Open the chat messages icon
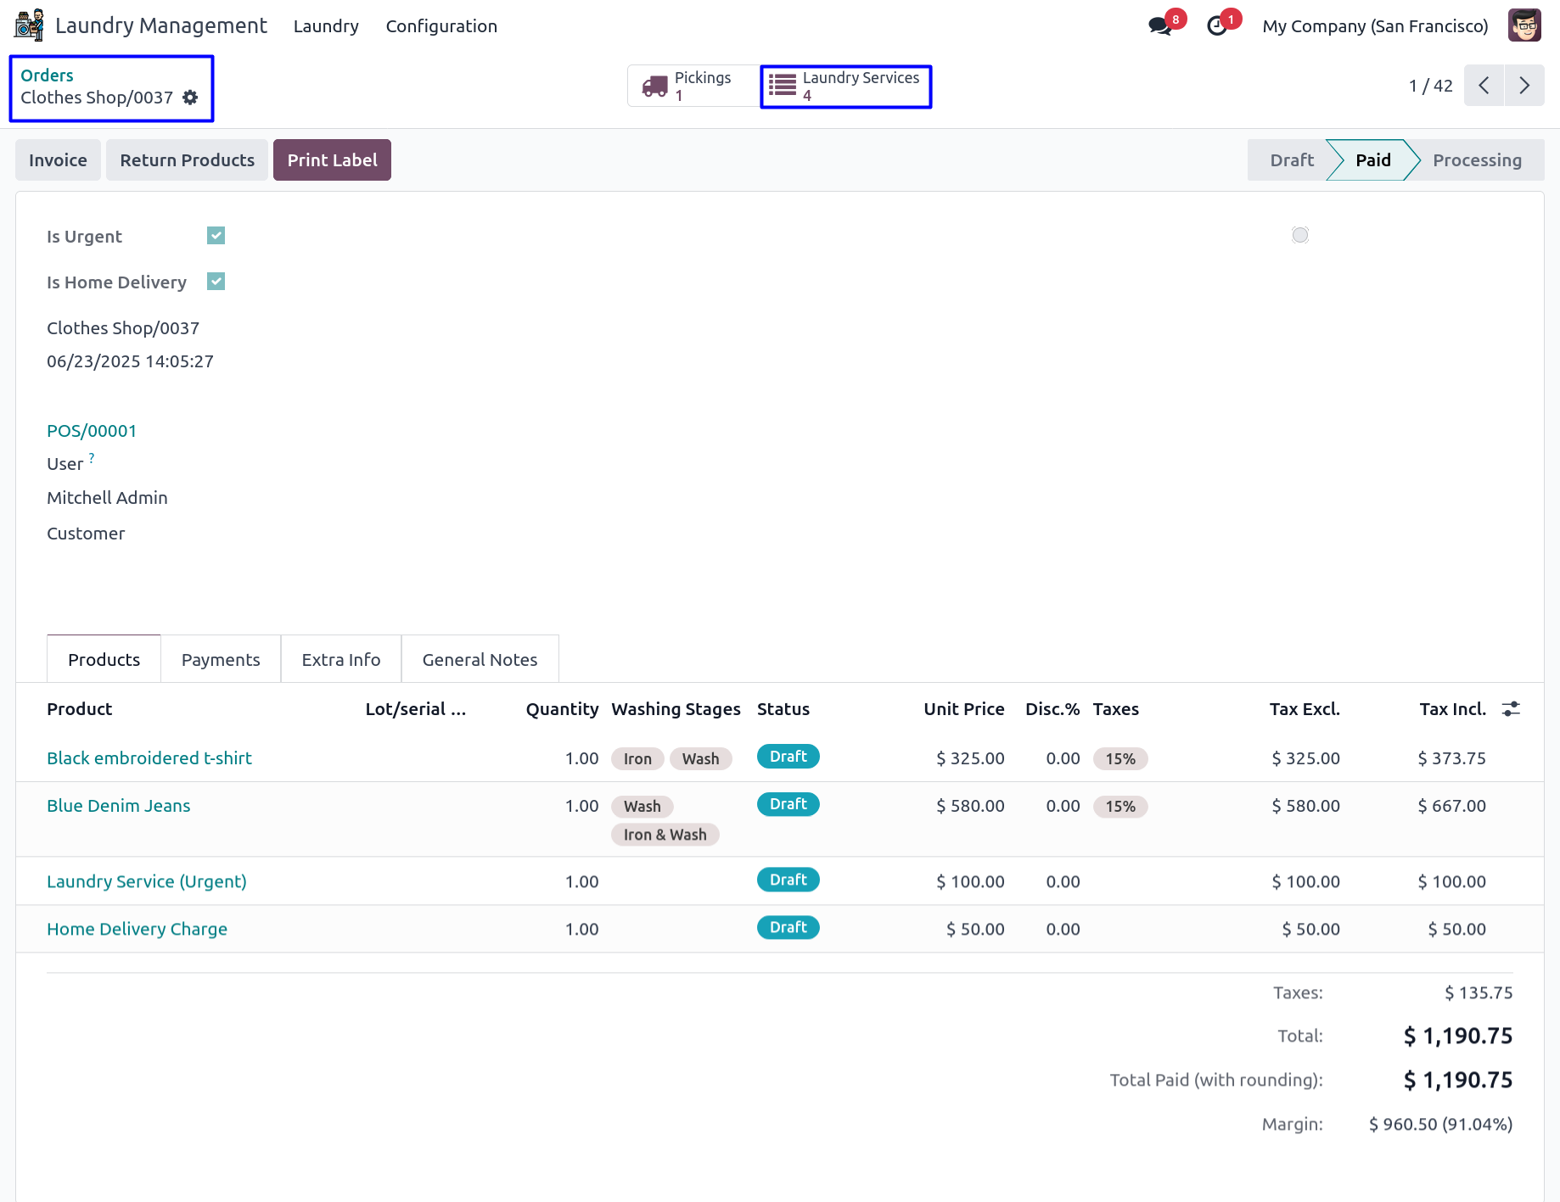Screen dimensions: 1560x1202 pos(1159,26)
